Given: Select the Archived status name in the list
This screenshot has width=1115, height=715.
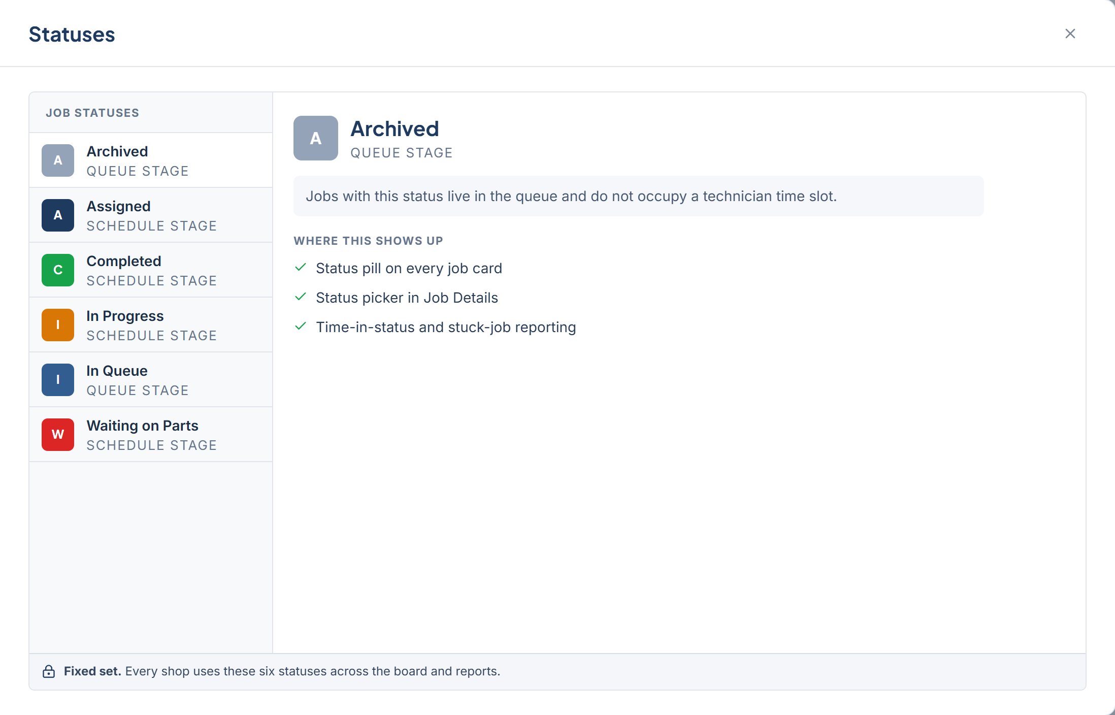Looking at the screenshot, I should click(117, 151).
